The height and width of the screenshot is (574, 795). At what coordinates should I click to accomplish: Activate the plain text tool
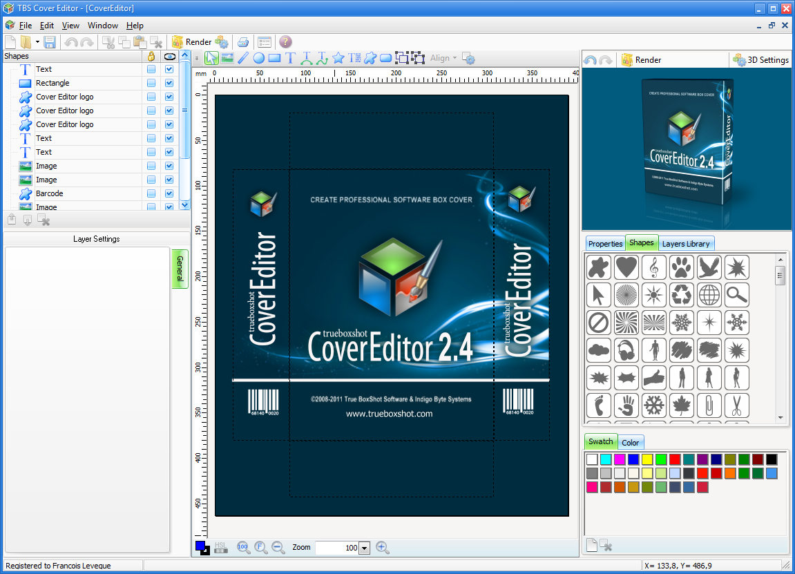pyautogui.click(x=290, y=58)
